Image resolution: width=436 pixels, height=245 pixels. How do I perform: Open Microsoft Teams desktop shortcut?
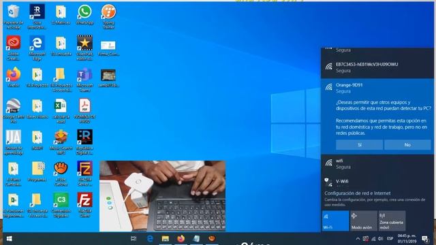coord(84,80)
